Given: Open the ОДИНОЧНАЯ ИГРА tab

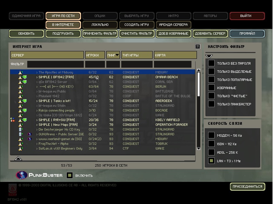Looking at the screenshot, I should tap(26, 16).
